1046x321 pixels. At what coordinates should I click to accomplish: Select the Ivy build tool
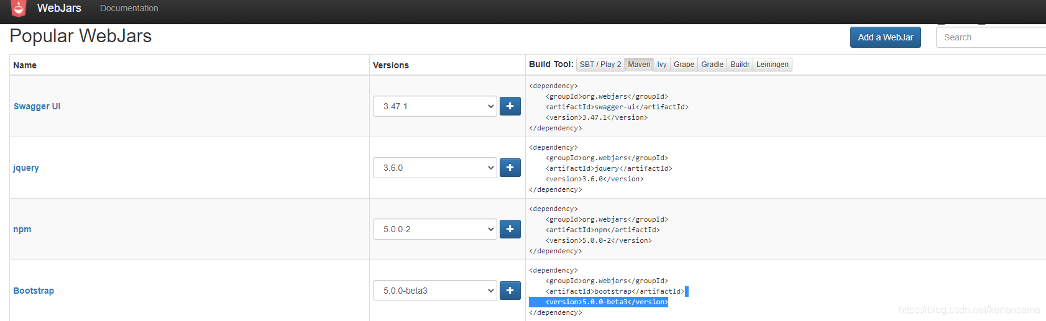pos(662,65)
